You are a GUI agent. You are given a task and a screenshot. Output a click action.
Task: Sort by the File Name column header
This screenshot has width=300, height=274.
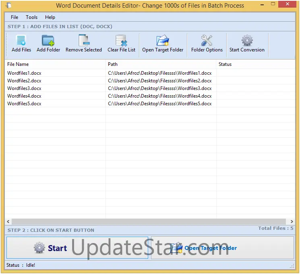pos(55,64)
